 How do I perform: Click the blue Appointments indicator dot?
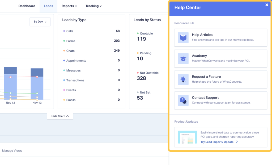tap(64, 61)
